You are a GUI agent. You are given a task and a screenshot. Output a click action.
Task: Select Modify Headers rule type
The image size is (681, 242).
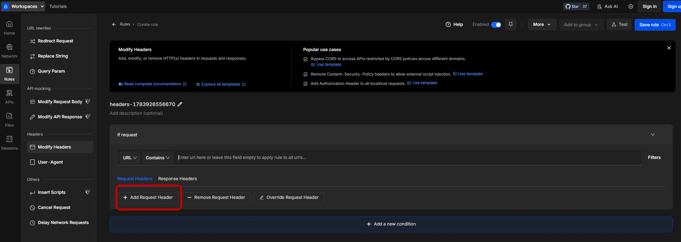[60, 147]
